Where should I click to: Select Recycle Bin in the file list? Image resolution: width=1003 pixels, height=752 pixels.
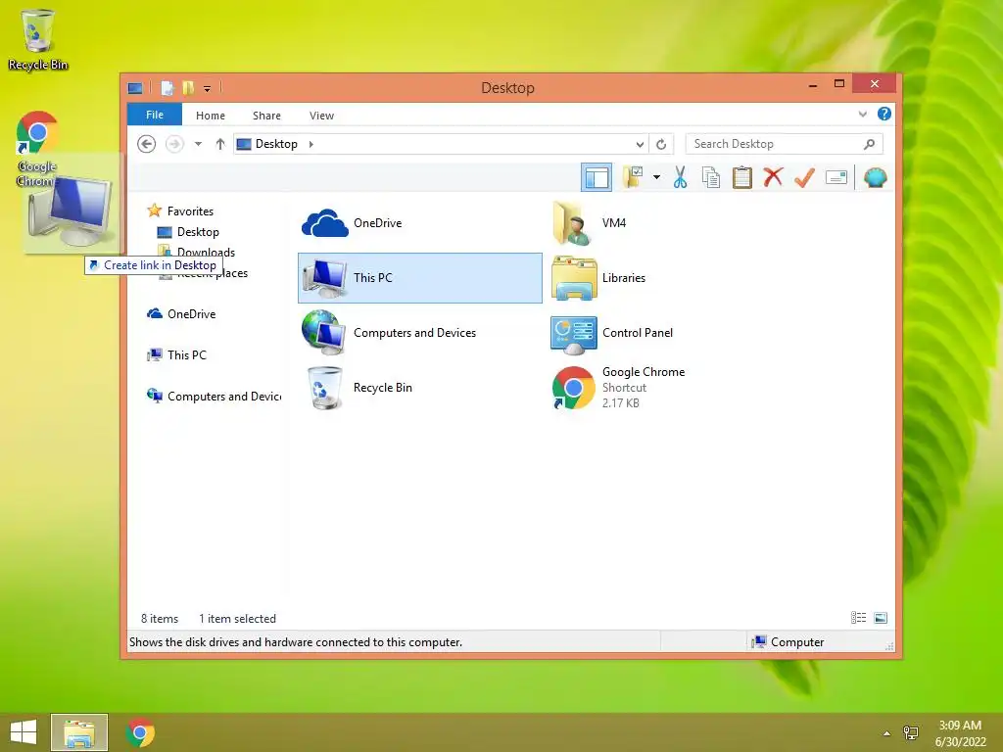[x=419, y=388]
